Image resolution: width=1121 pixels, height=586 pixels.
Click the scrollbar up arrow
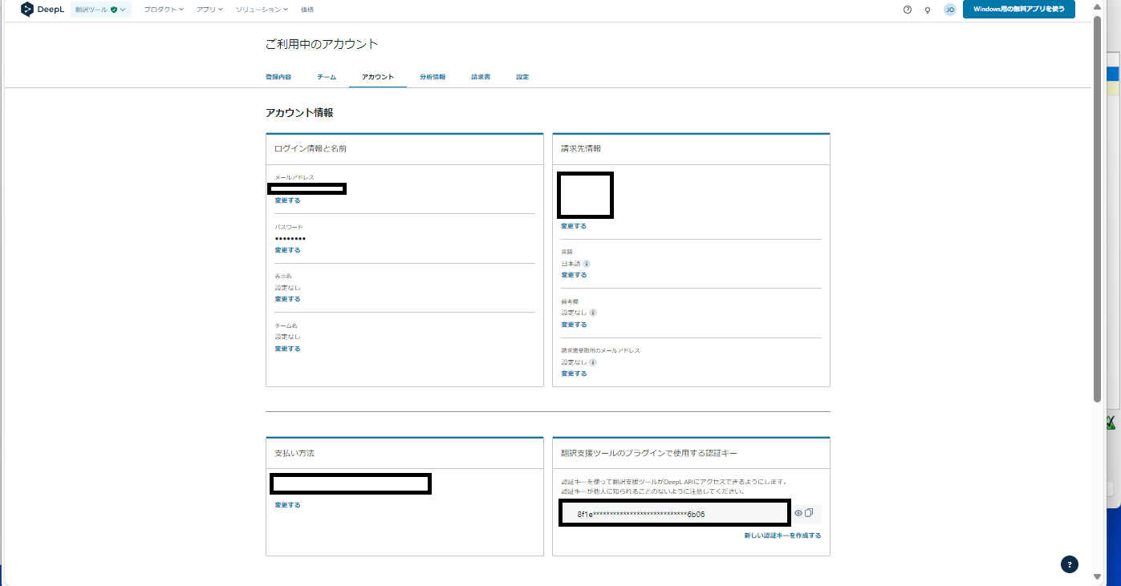(x=1098, y=8)
